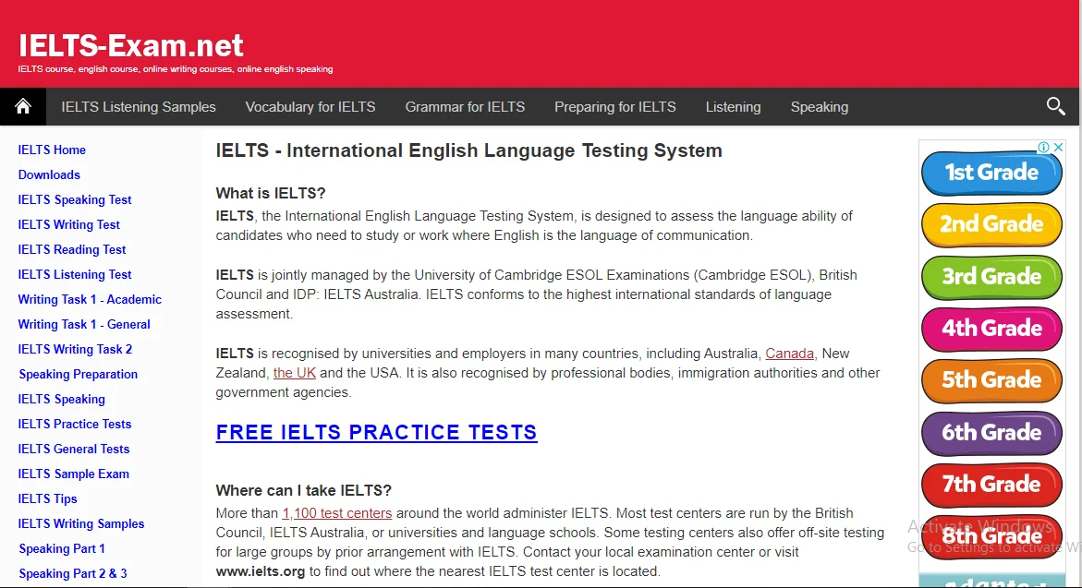
Task: Click the FREE IELTS PRACTICE TESTS link
Action: pyautogui.click(x=376, y=432)
